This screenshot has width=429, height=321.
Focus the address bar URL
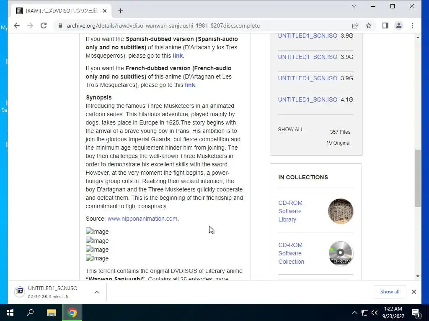click(163, 25)
